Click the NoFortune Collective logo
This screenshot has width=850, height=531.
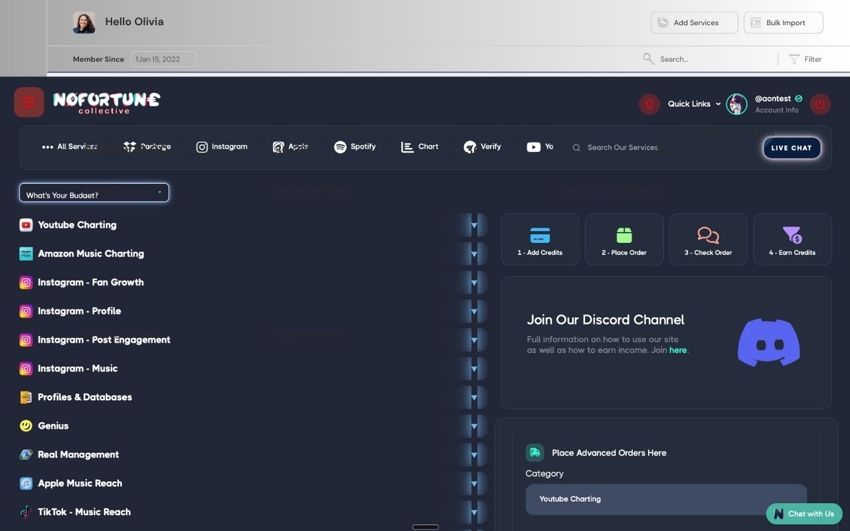[106, 103]
